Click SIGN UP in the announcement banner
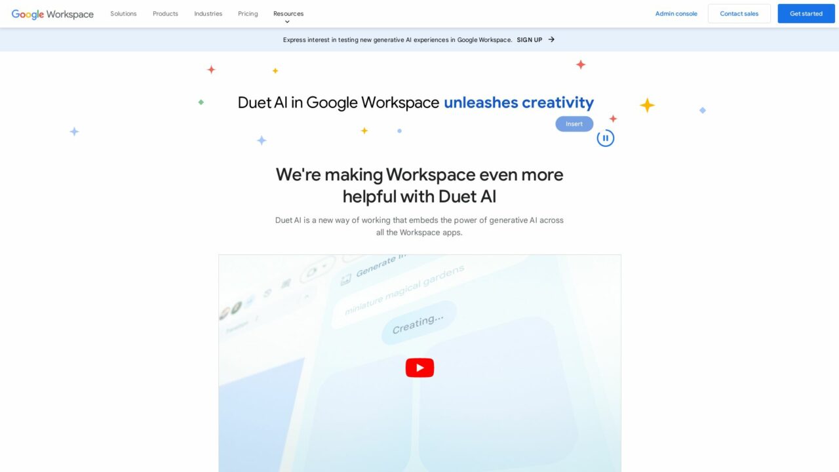The image size is (839, 472). pyautogui.click(x=530, y=39)
